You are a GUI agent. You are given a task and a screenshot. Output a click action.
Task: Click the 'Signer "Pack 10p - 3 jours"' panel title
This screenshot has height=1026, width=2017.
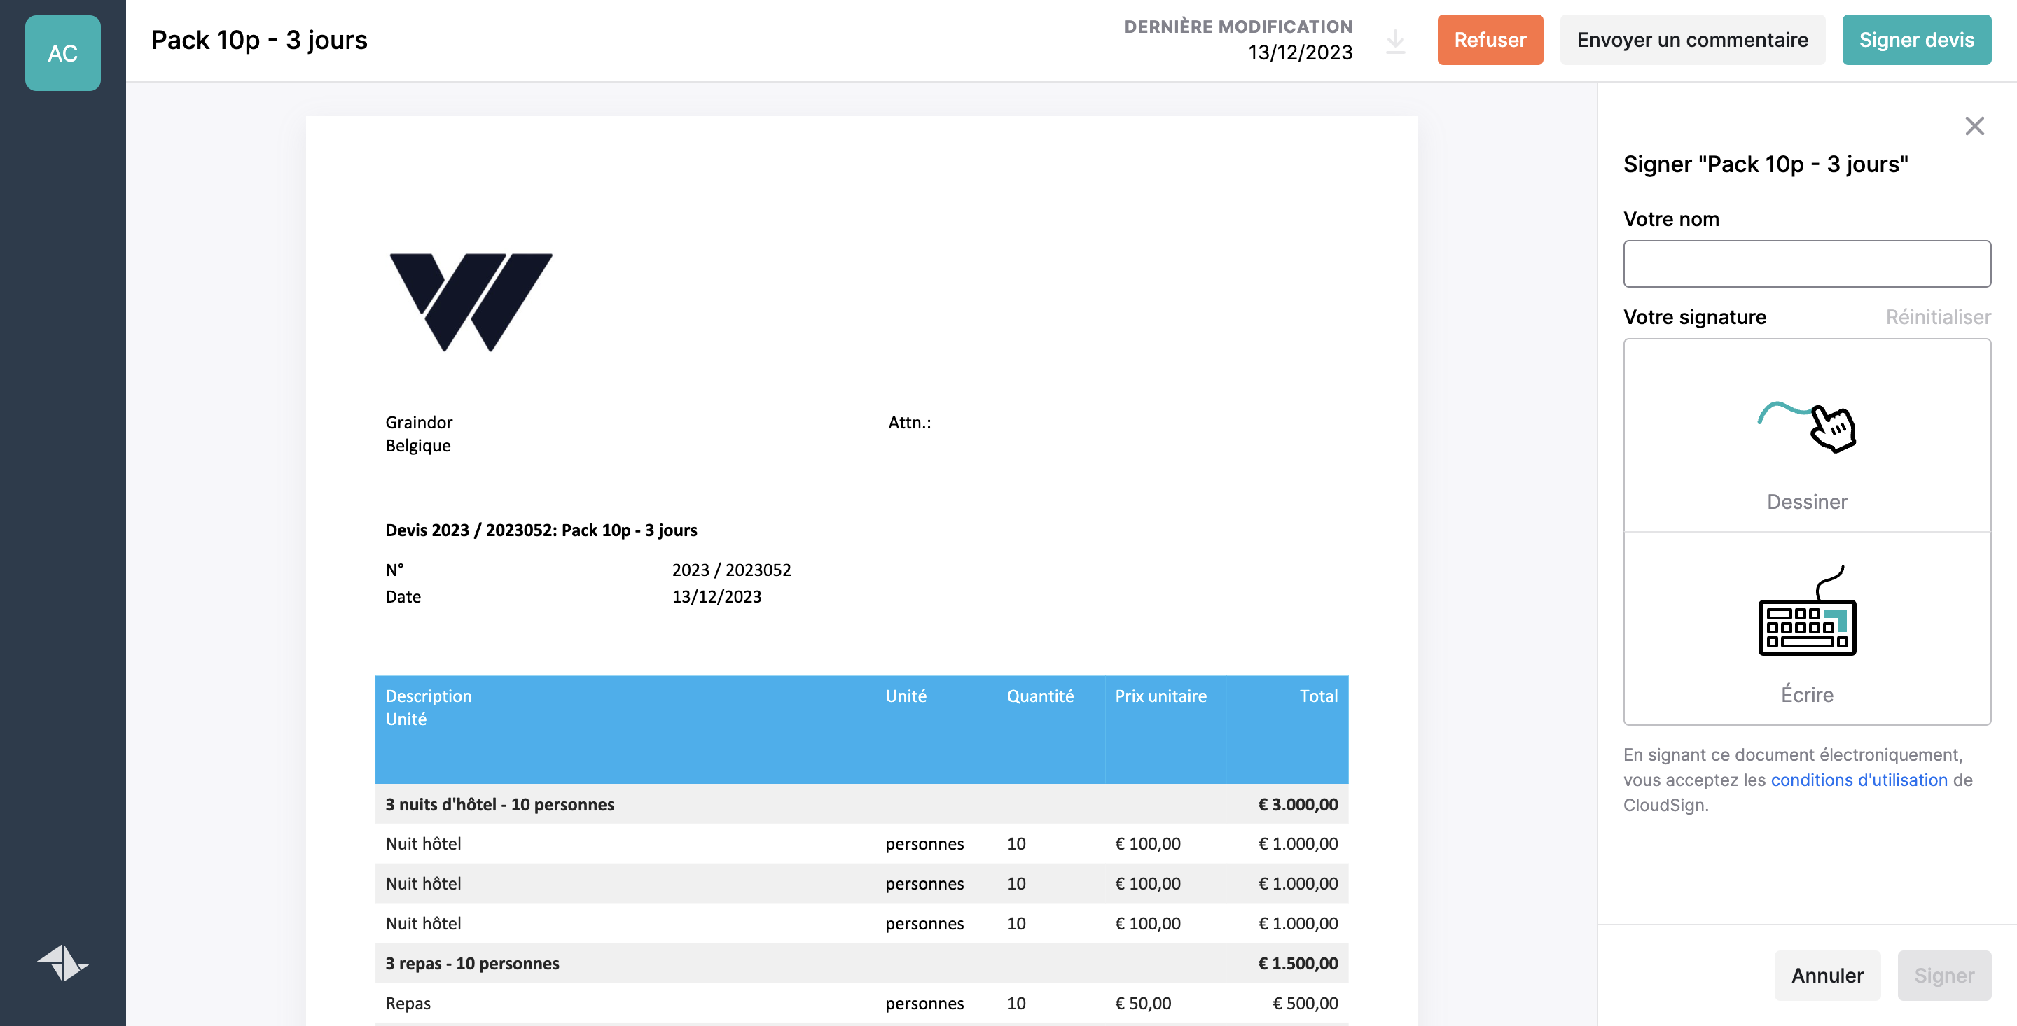[1766, 164]
